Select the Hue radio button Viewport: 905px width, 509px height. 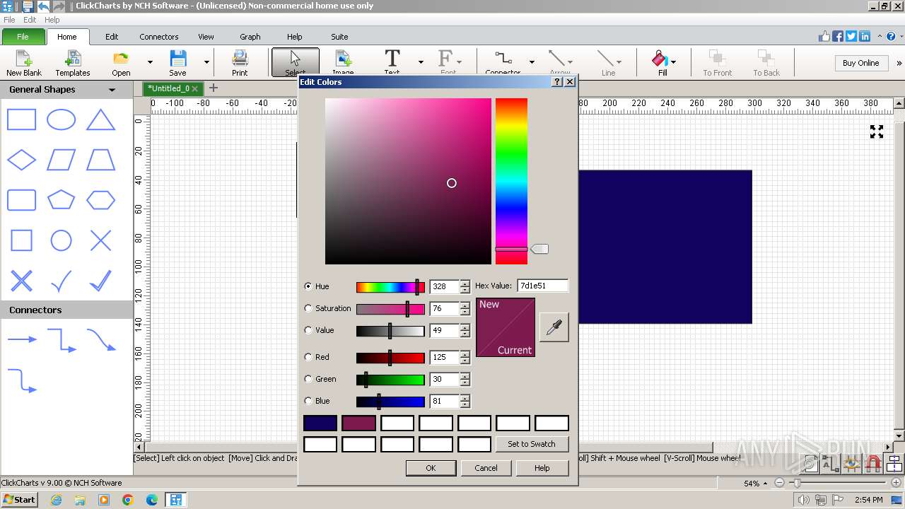tap(308, 286)
